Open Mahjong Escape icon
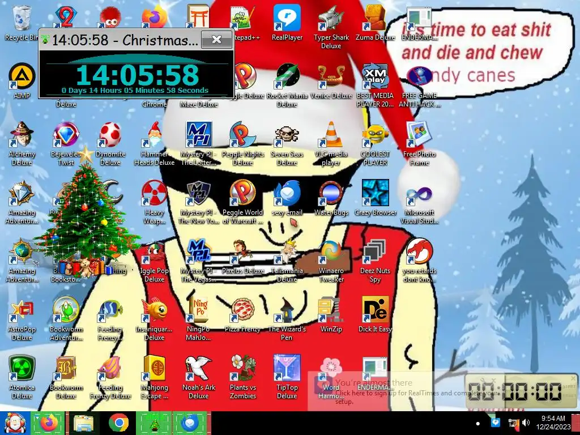580x435 pixels. [x=154, y=377]
